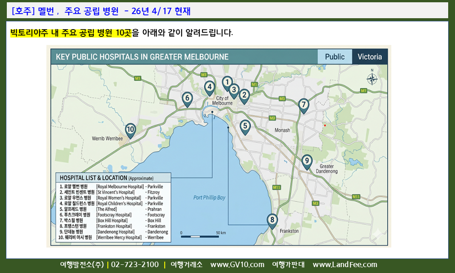This screenshot has width=455, height=273.
Task: Click pin 6 for Footscray Hospital
Action: tap(187, 98)
